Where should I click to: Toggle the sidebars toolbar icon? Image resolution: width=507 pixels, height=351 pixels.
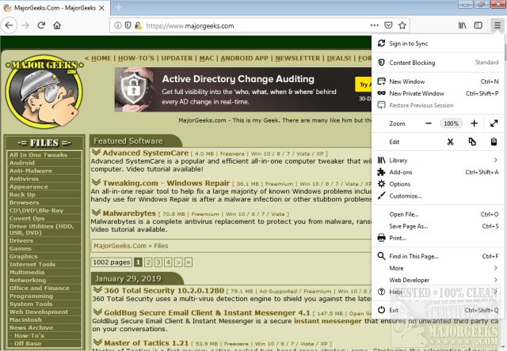click(x=478, y=25)
